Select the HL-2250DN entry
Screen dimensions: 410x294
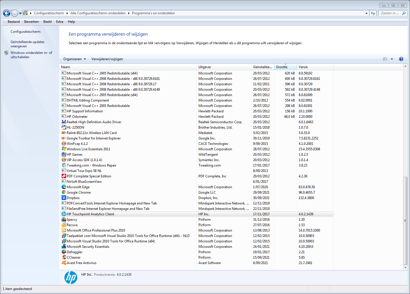coord(197,127)
